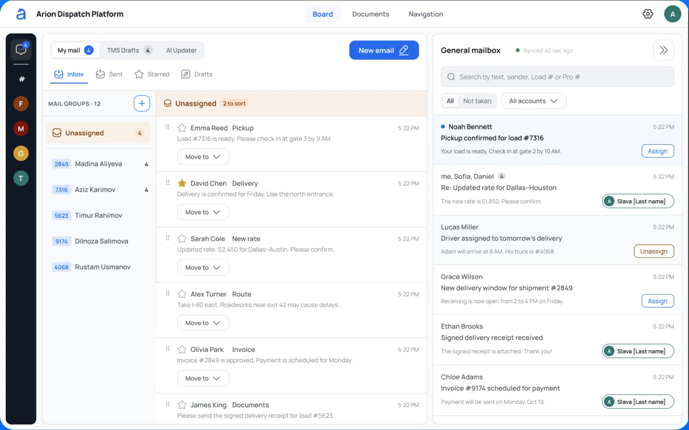Image resolution: width=689 pixels, height=430 pixels.
Task: Open the Starred mail folder
Action: (152, 74)
